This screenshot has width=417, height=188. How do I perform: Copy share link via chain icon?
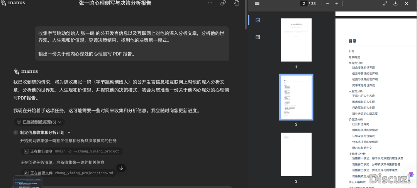[223, 3]
